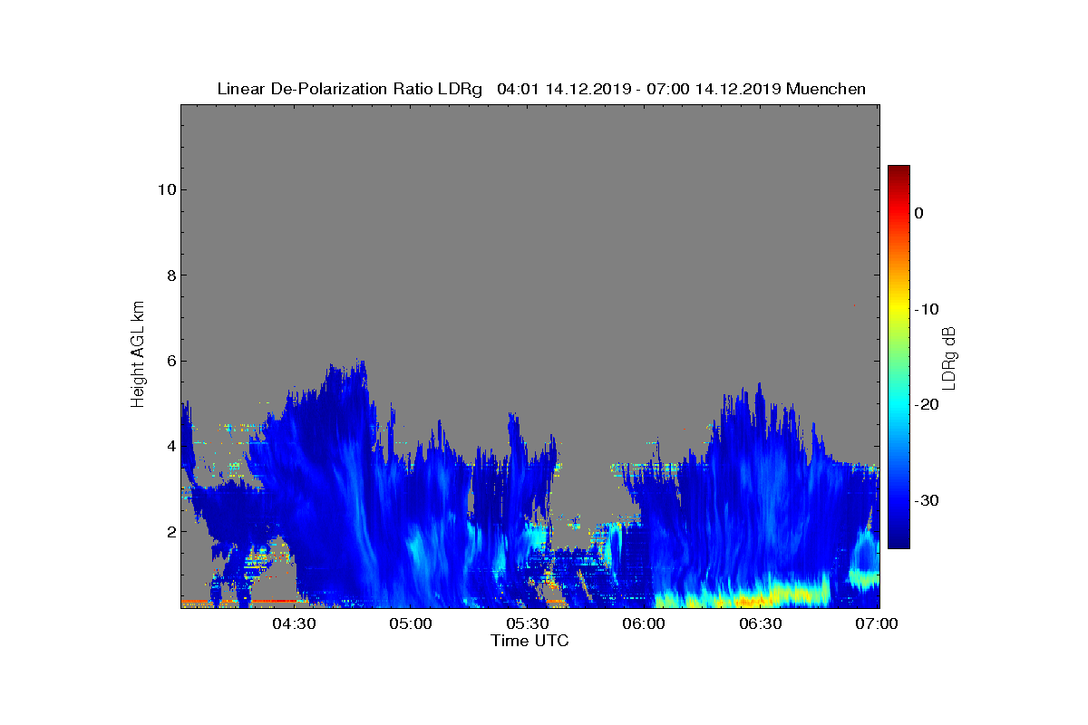Viewport: 1088px width, 725px height.
Task: Click the dark red top of the colorbar
Action: pyautogui.click(x=899, y=170)
